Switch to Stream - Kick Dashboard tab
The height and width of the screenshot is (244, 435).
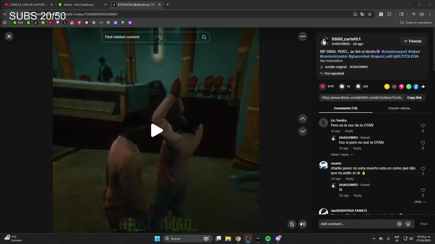[x=82, y=5]
